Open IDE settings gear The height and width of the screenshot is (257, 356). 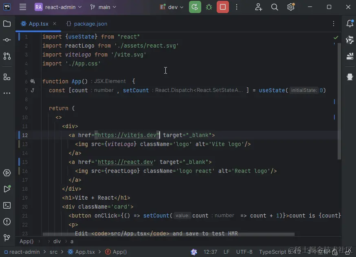pyautogui.click(x=291, y=7)
